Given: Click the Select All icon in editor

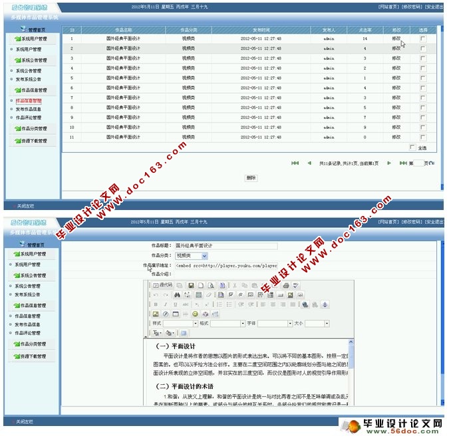Looking at the screenshot, I should click(x=198, y=294).
